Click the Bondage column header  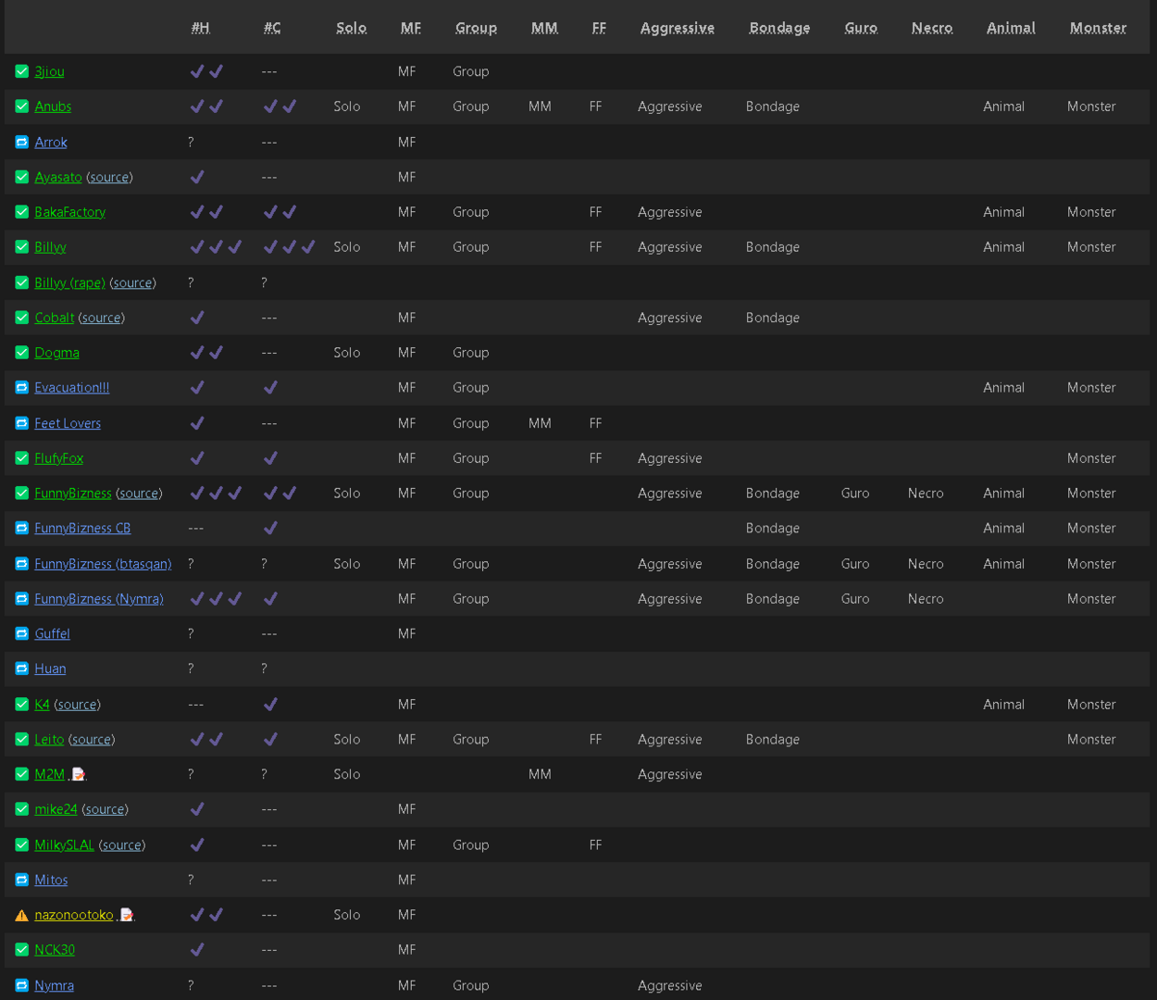(779, 28)
